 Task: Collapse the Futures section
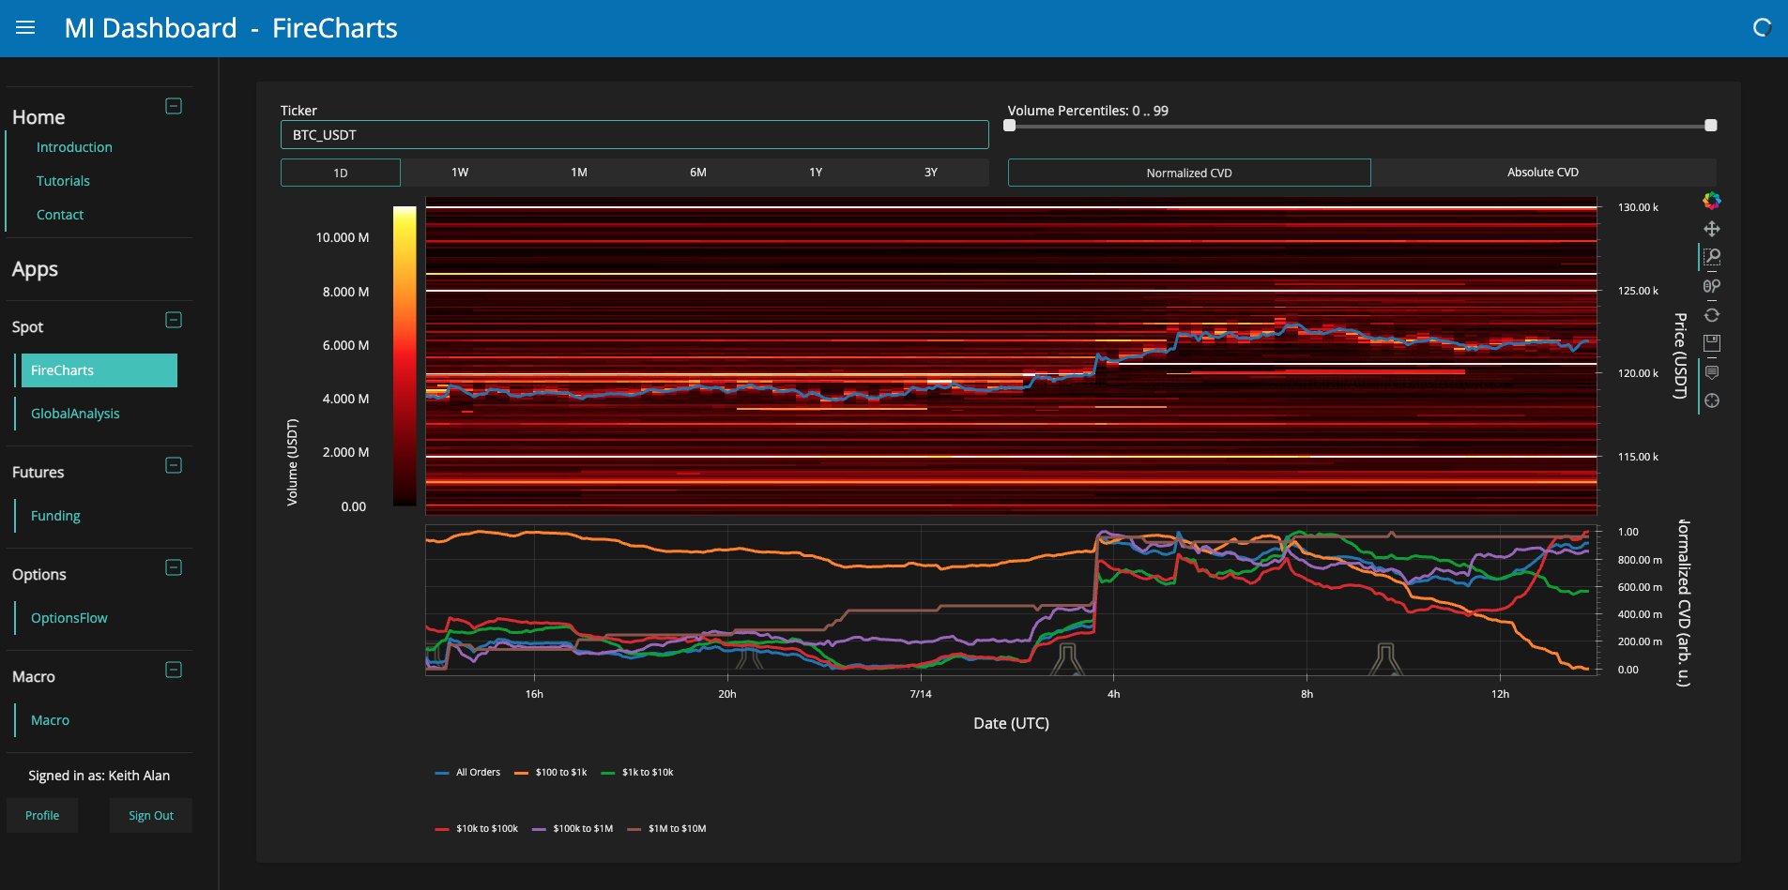[x=174, y=465]
